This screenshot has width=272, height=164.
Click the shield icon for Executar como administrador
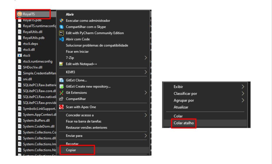(x=61, y=21)
